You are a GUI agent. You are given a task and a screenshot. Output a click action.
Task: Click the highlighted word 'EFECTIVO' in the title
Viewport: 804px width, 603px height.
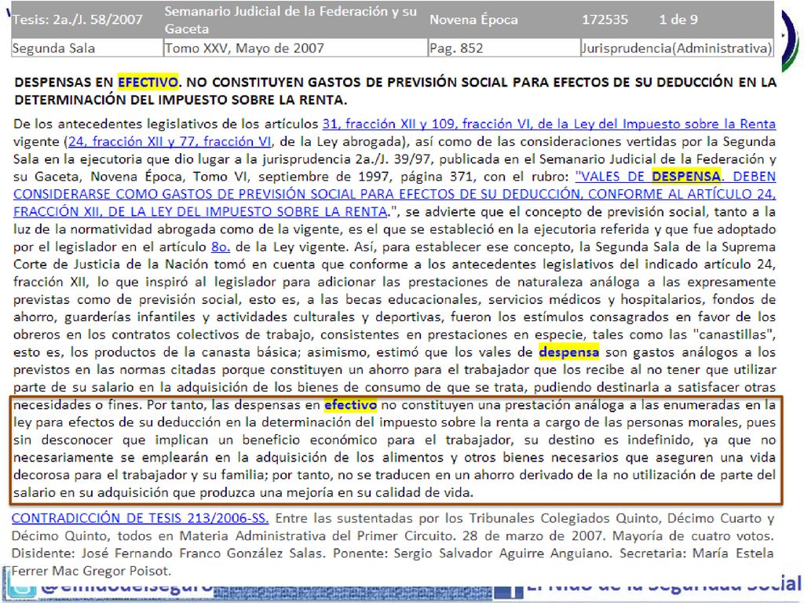point(148,82)
